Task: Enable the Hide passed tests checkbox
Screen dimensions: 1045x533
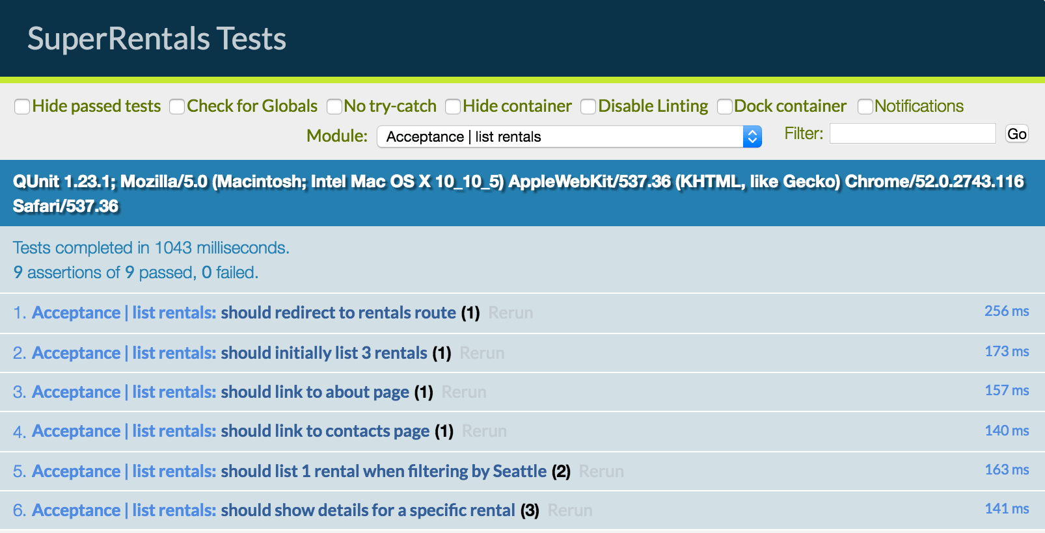Action: pyautogui.click(x=22, y=107)
